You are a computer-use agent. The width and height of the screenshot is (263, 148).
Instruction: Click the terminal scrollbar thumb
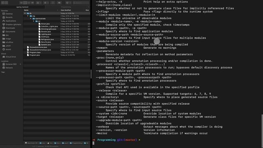262,131
